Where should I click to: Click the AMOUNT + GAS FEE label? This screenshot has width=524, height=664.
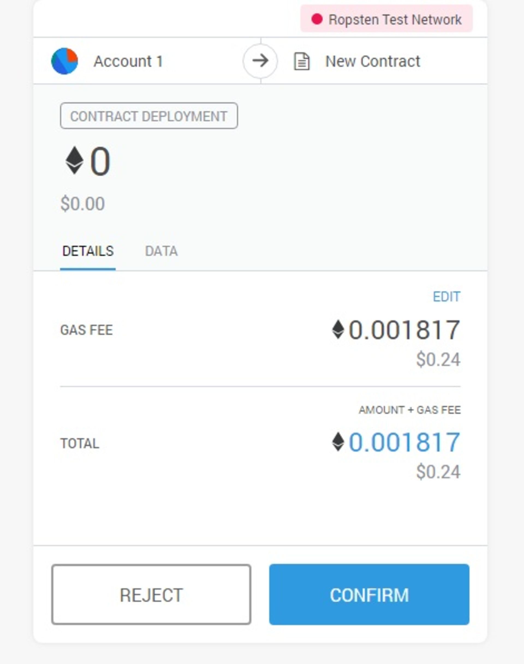(410, 410)
